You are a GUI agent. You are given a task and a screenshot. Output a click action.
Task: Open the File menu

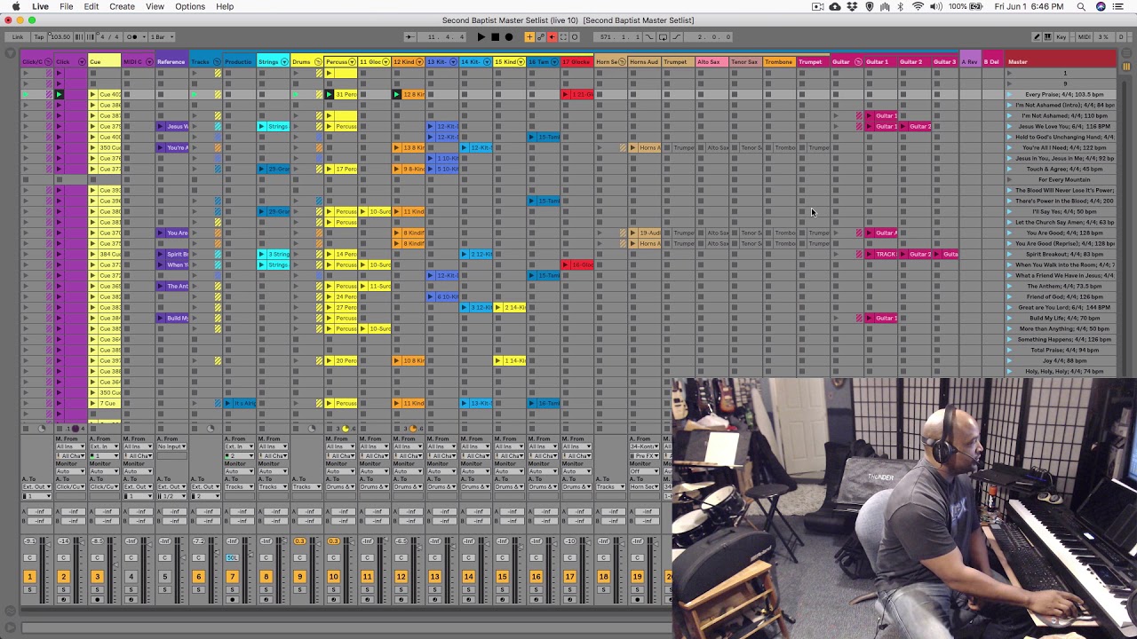(x=67, y=6)
